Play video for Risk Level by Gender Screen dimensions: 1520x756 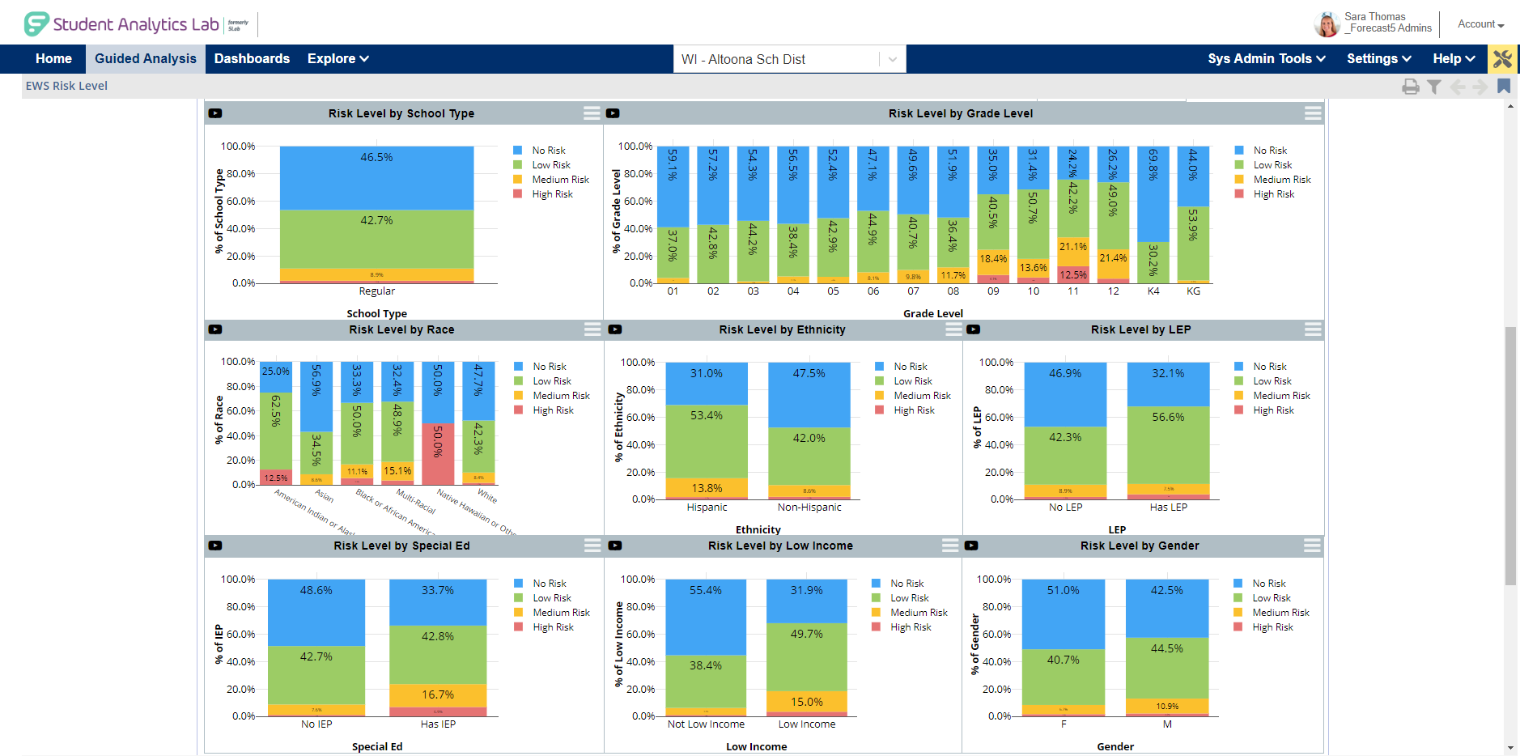(x=971, y=546)
